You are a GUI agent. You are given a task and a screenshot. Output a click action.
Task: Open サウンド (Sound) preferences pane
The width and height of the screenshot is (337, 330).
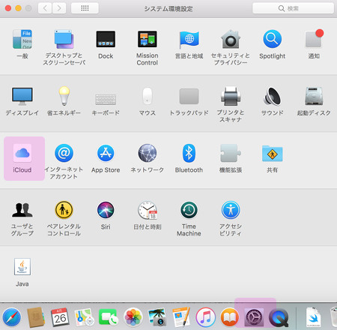273,96
